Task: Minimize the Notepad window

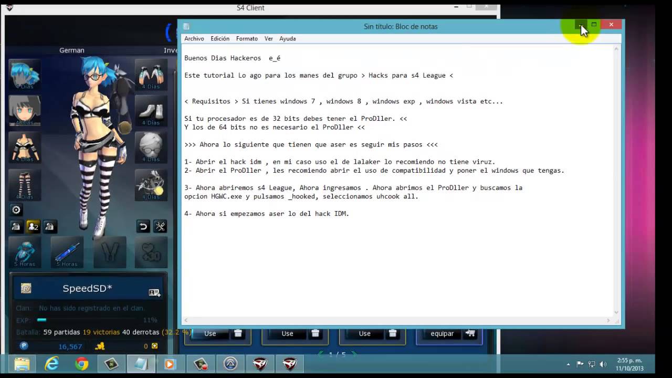Action: point(581,24)
